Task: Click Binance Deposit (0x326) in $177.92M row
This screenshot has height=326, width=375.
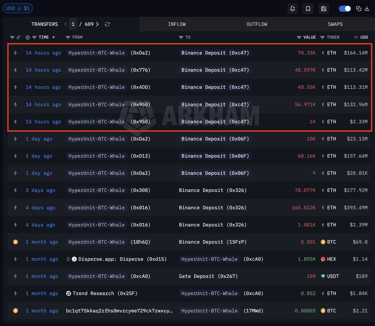Action: coord(212,190)
